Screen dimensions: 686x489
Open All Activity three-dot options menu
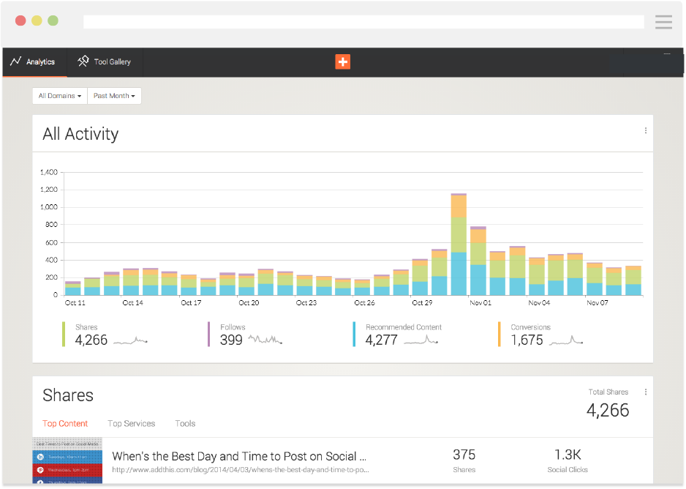tap(645, 131)
